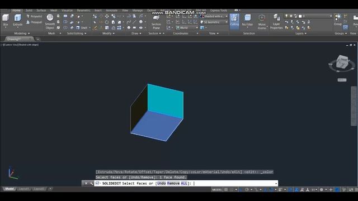Switch to the Layout2 tab

pyautogui.click(x=39, y=189)
